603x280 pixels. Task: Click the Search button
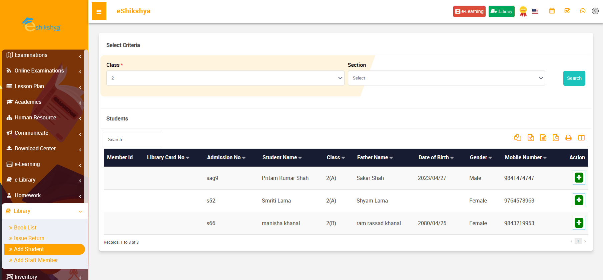[x=574, y=78]
